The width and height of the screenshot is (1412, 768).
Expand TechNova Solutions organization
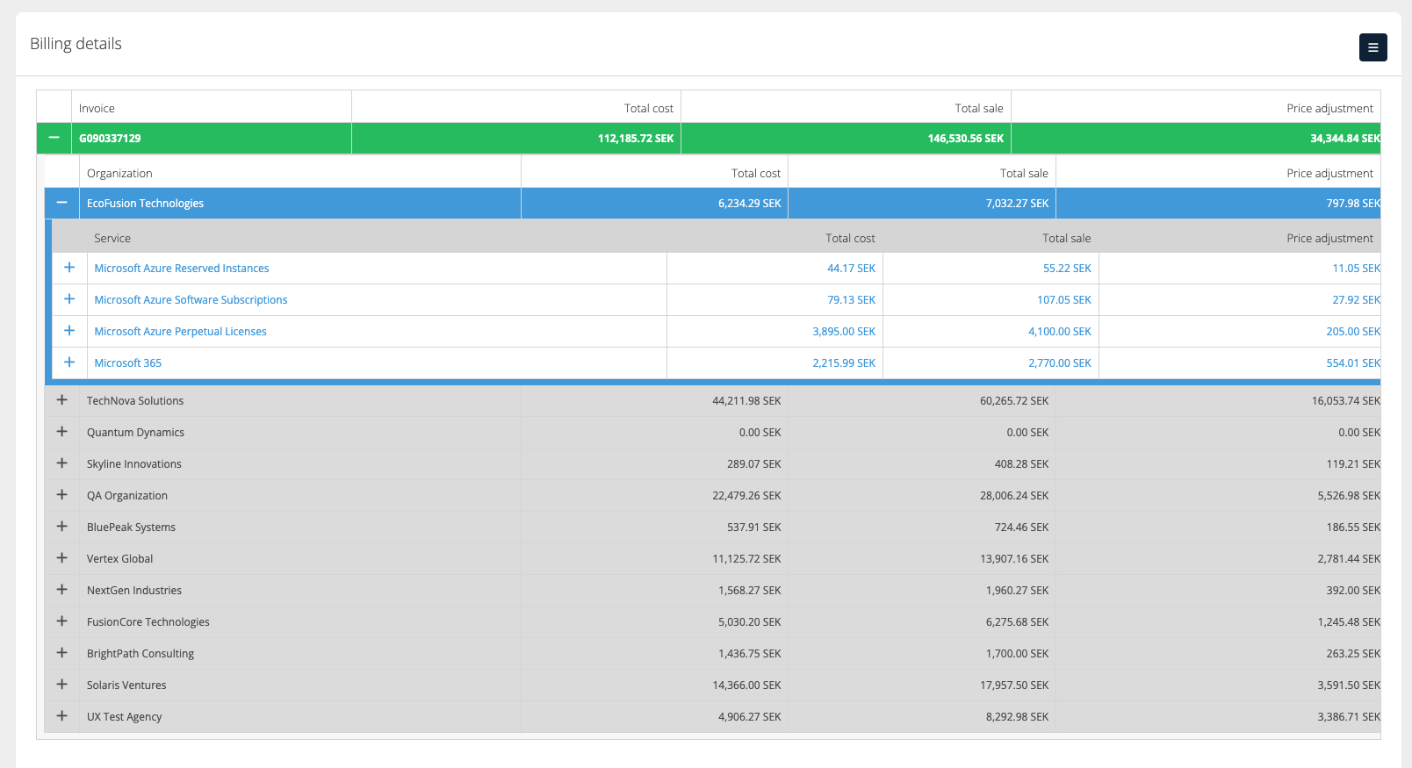point(61,400)
